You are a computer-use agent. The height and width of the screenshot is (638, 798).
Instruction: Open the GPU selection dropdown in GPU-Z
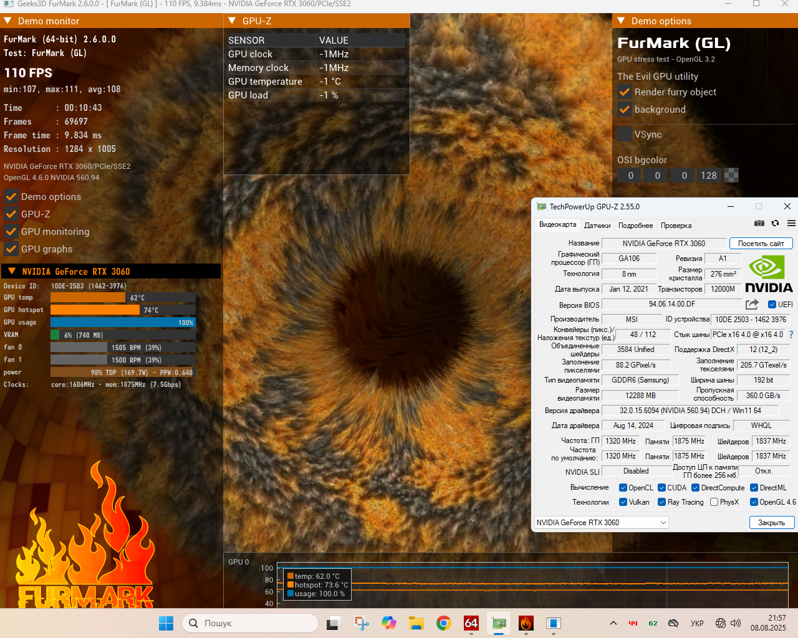coord(601,523)
